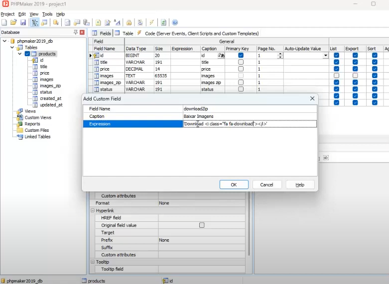Toggle Primary Key checkbox for id field
This screenshot has height=284, width=389.
tap(241, 55)
